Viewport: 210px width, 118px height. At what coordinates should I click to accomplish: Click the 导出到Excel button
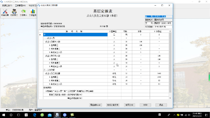[96, 105]
